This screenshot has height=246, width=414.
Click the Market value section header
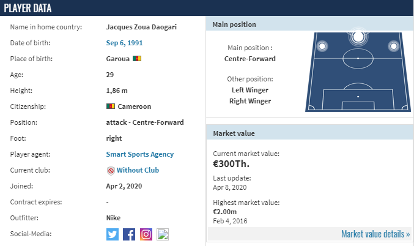(309, 133)
